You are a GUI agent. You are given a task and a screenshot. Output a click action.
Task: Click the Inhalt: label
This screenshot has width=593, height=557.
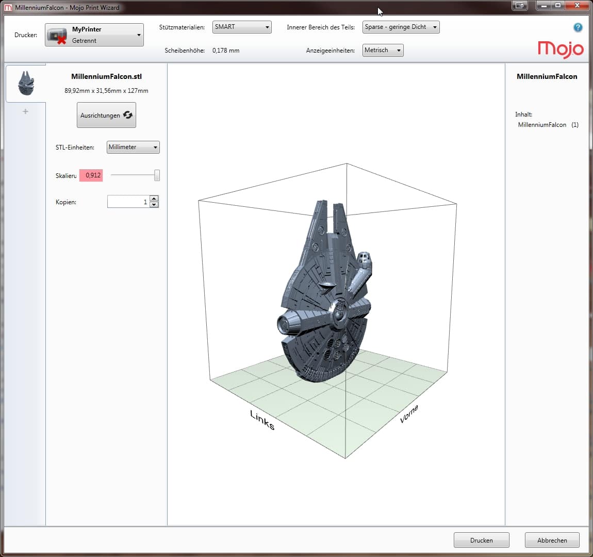coord(523,114)
